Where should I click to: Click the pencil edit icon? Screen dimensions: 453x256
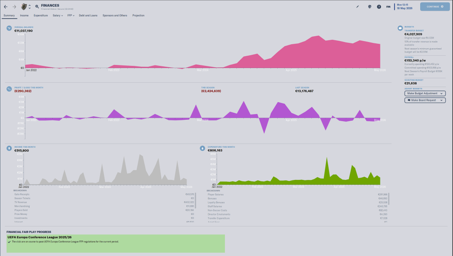(x=358, y=7)
